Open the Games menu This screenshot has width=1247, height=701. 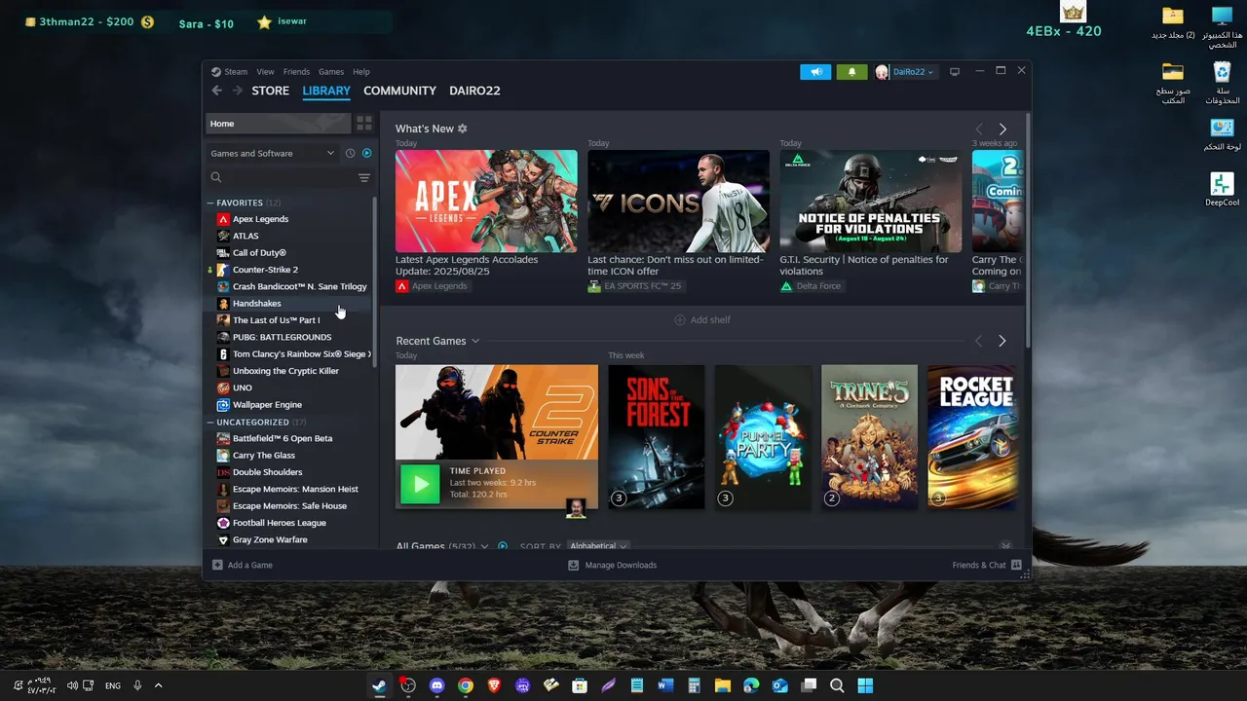(331, 72)
